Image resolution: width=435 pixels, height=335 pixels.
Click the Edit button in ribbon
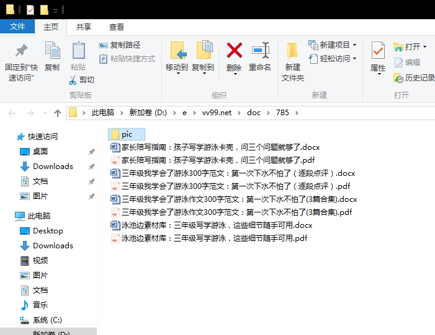point(407,63)
